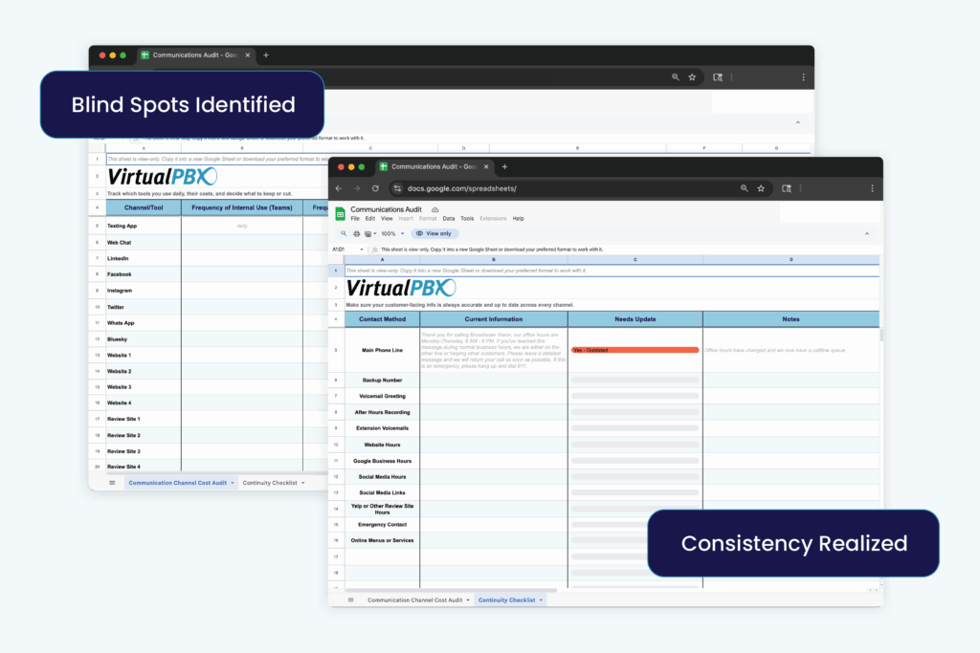Screen dimensions: 980x653
Task: Select the paint format icon
Action: point(367,232)
